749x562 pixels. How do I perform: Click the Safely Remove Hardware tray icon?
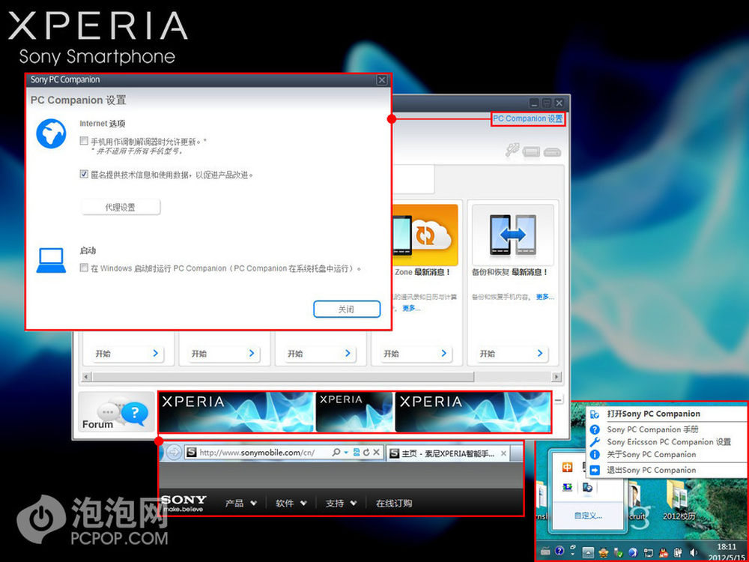pyautogui.click(x=618, y=552)
